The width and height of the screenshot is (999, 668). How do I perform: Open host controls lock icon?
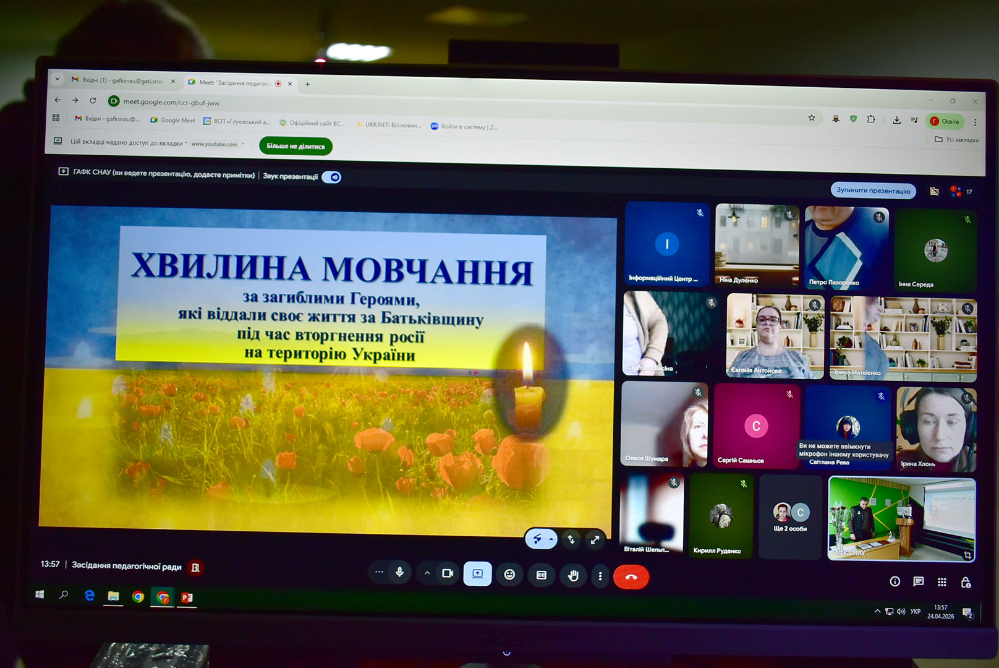(x=966, y=583)
